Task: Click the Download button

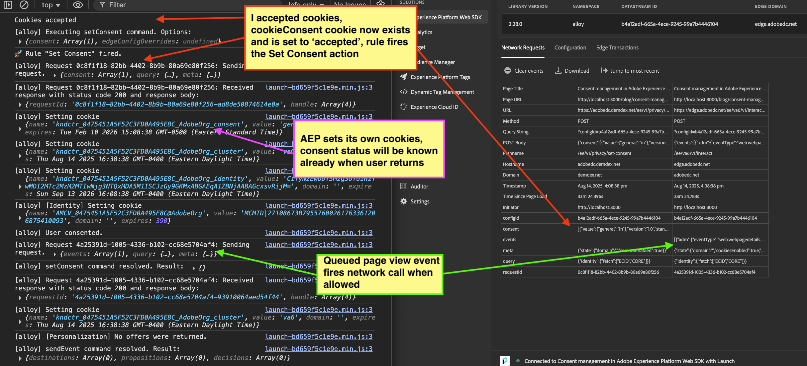Action: coord(572,71)
